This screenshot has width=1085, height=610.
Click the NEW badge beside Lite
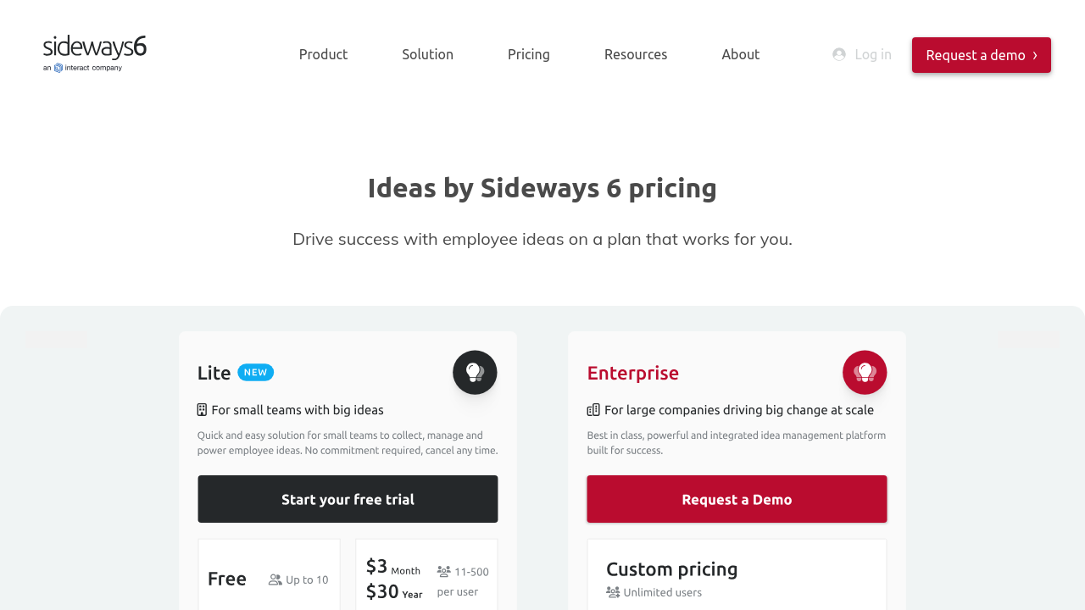click(256, 373)
